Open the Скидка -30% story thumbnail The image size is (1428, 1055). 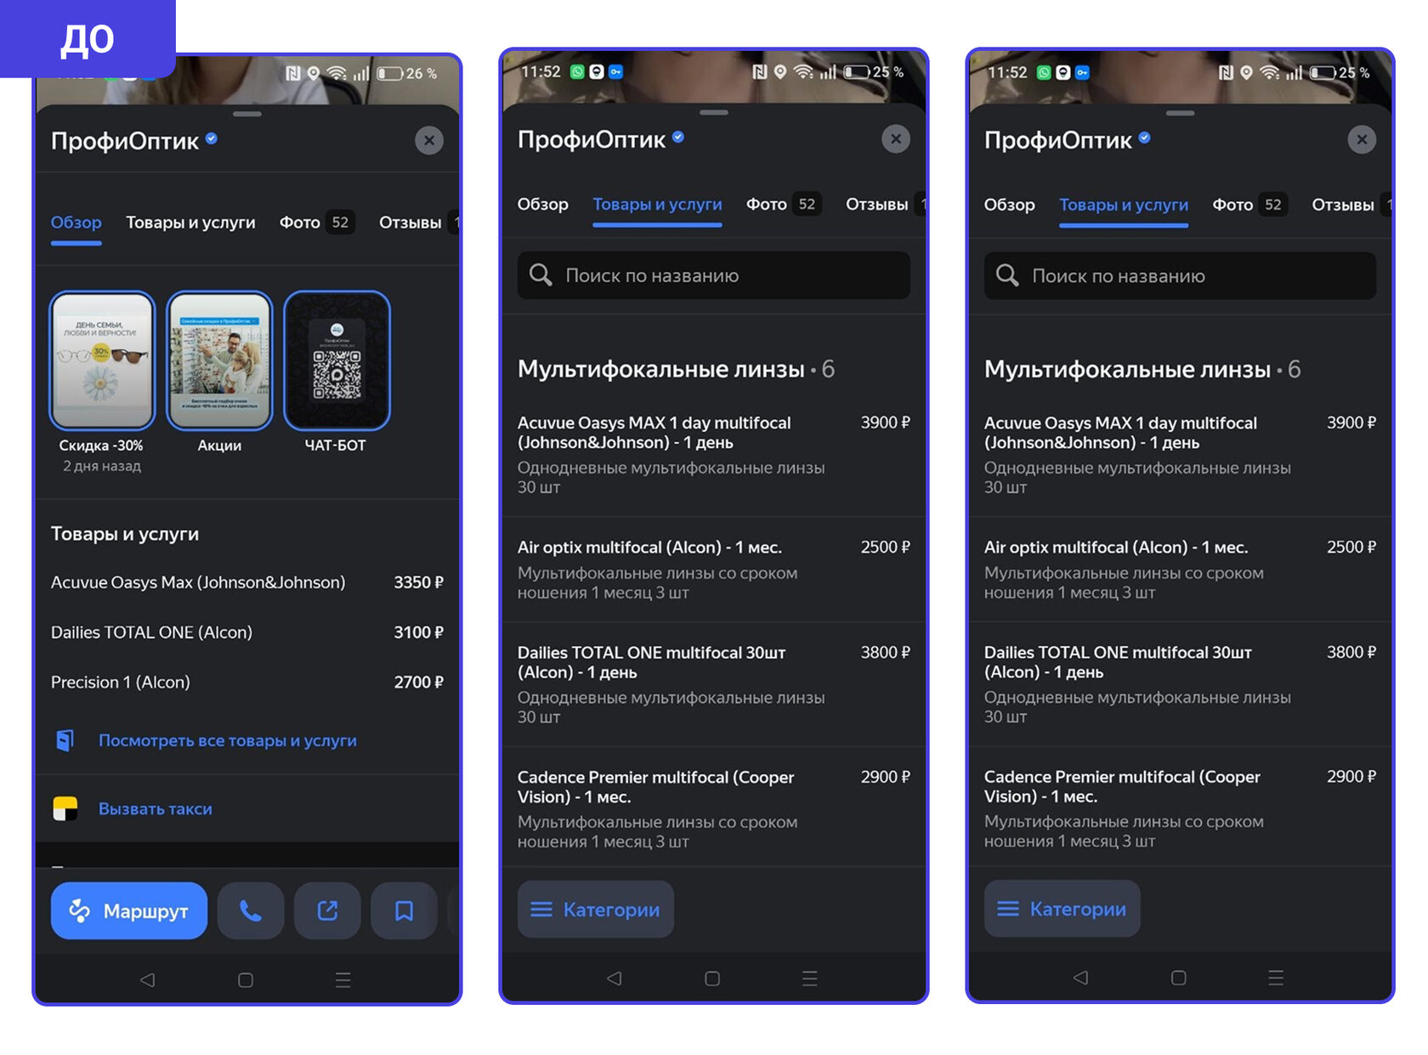tap(102, 361)
